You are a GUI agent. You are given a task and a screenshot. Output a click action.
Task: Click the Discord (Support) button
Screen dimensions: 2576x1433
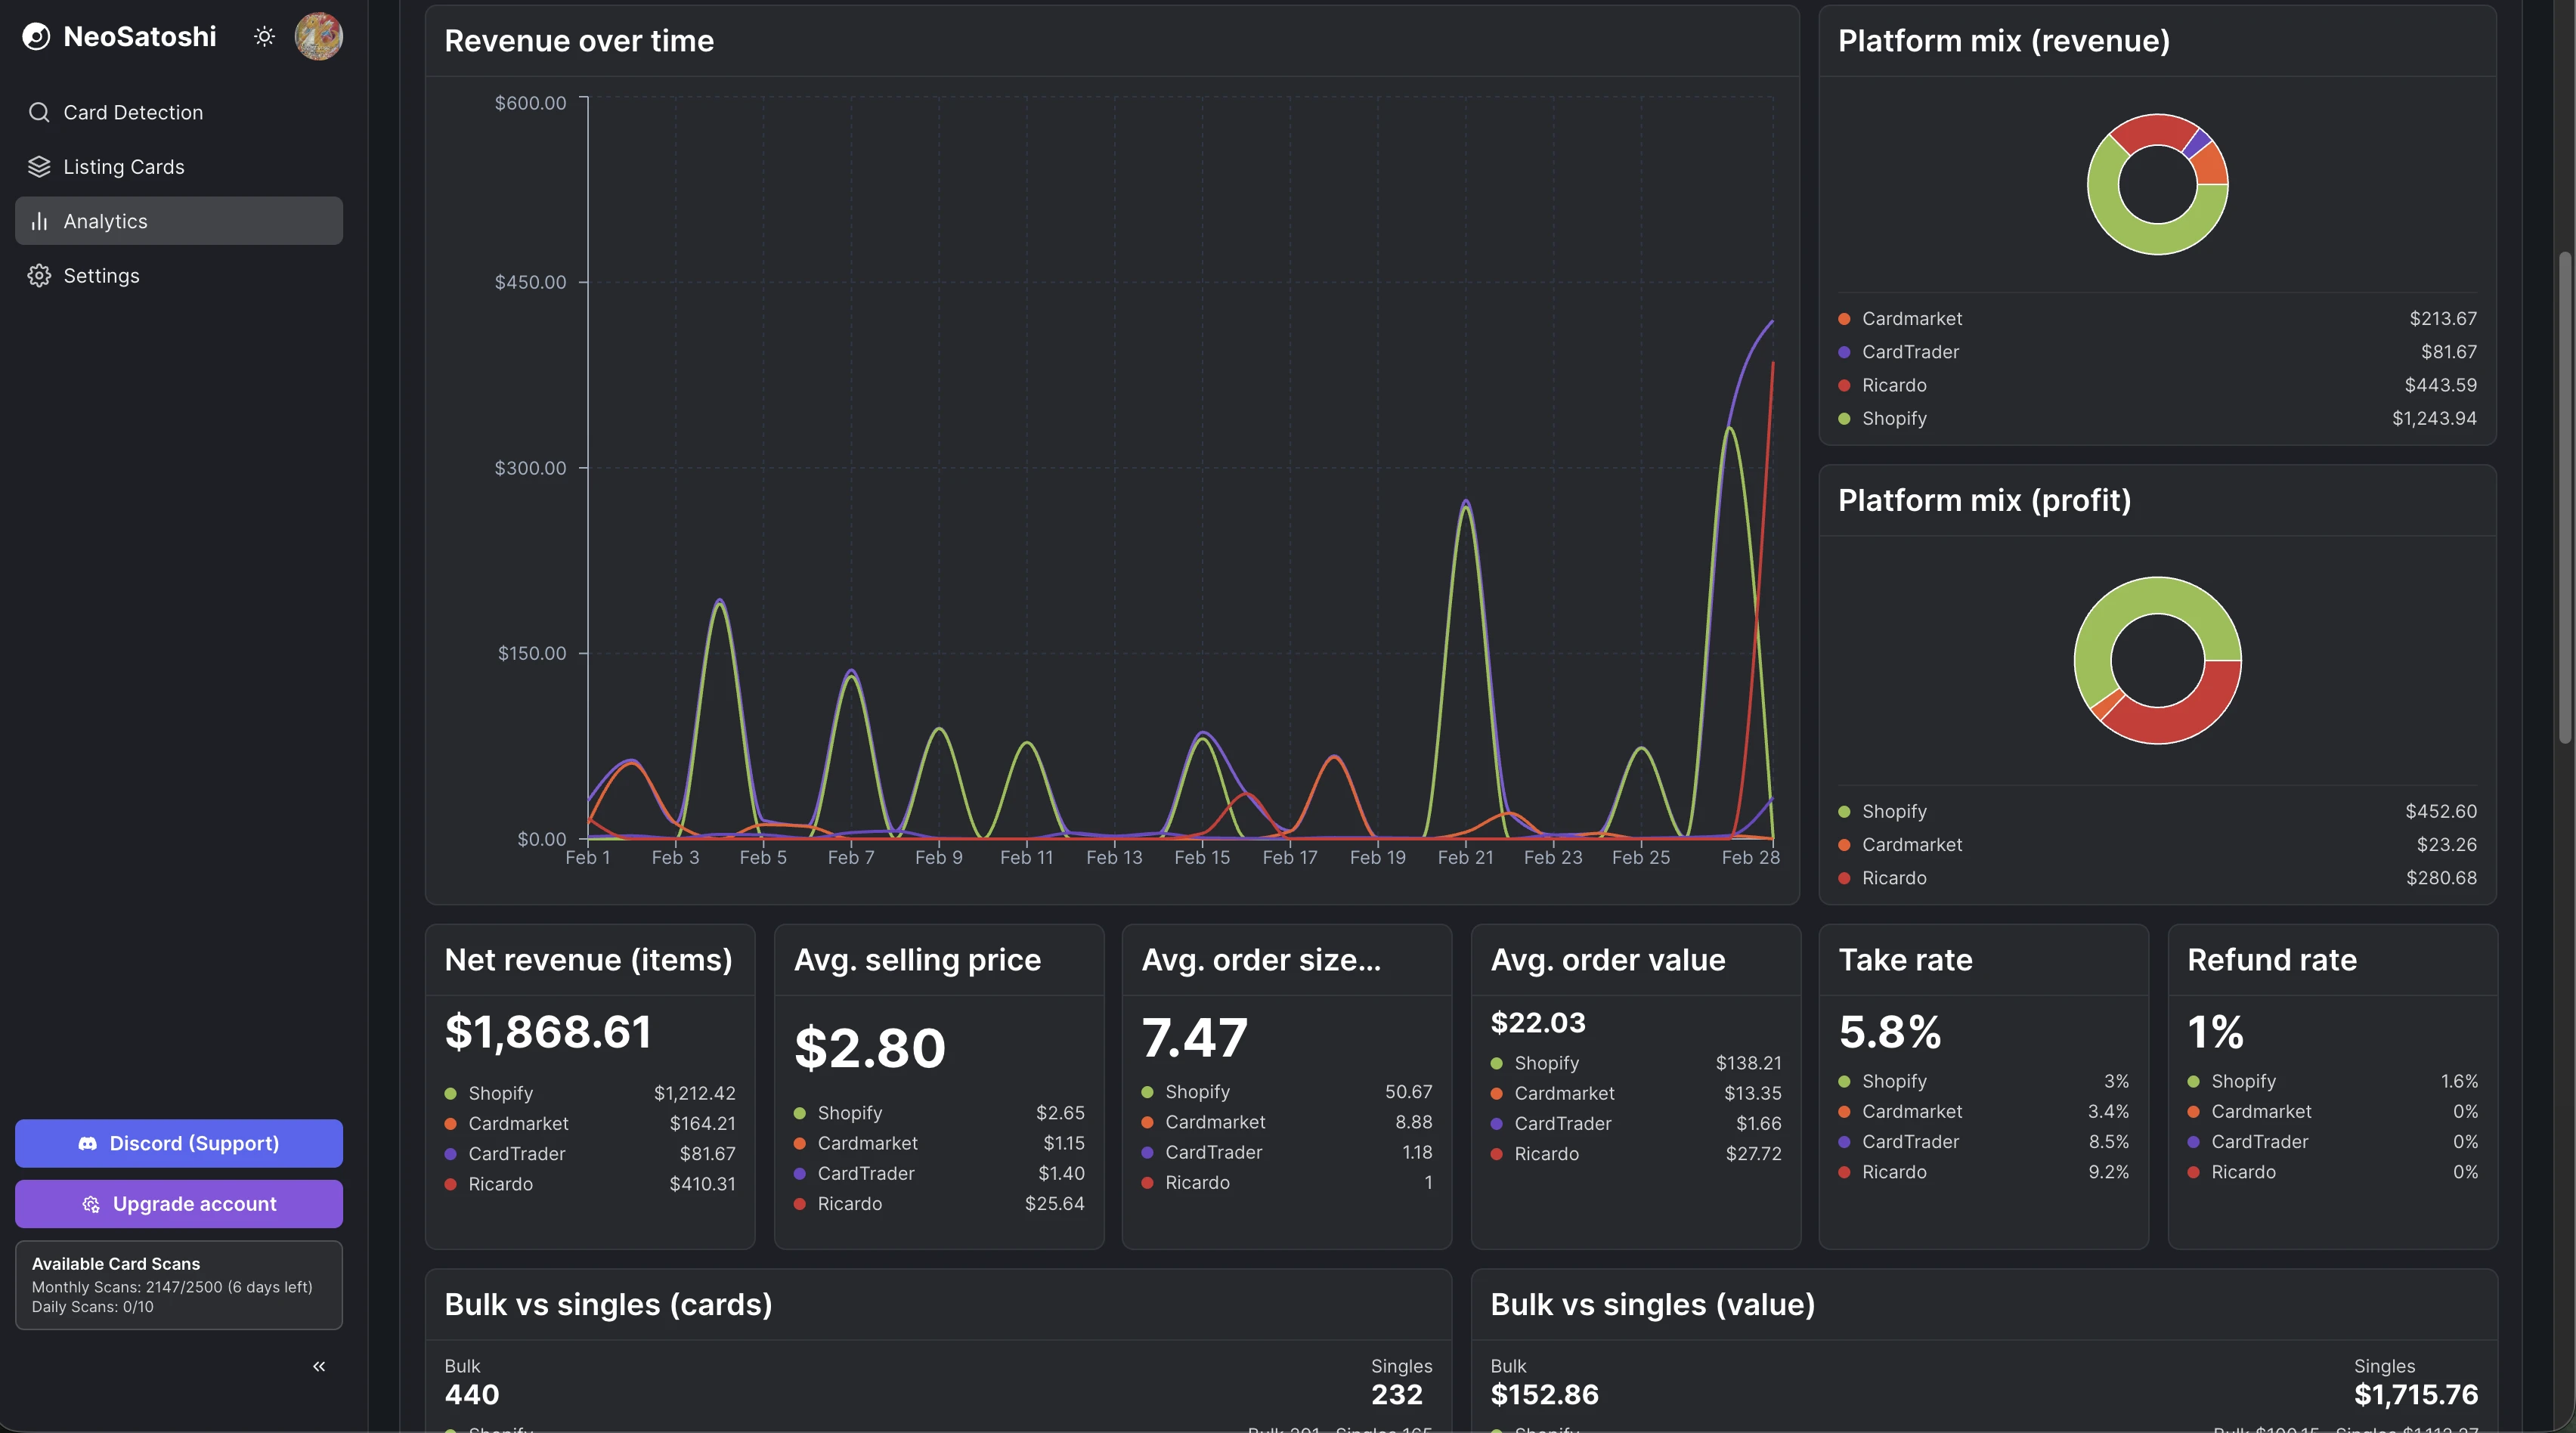tap(178, 1143)
